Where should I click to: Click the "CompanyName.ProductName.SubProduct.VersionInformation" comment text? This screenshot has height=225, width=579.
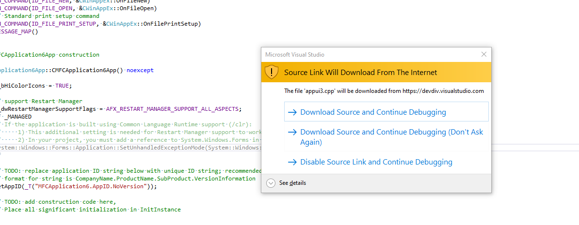165,179
